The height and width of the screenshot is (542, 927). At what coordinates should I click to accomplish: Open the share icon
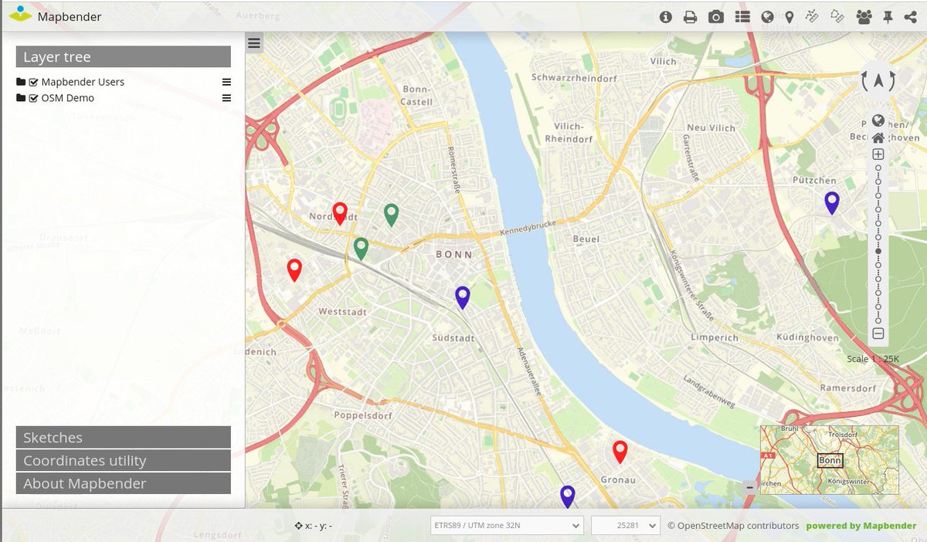(x=910, y=17)
